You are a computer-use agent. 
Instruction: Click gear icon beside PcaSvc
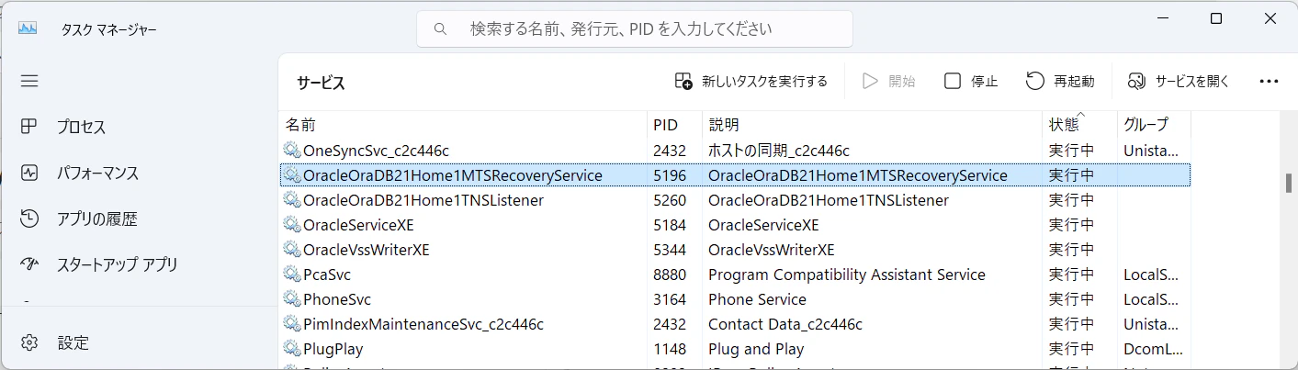click(x=292, y=274)
